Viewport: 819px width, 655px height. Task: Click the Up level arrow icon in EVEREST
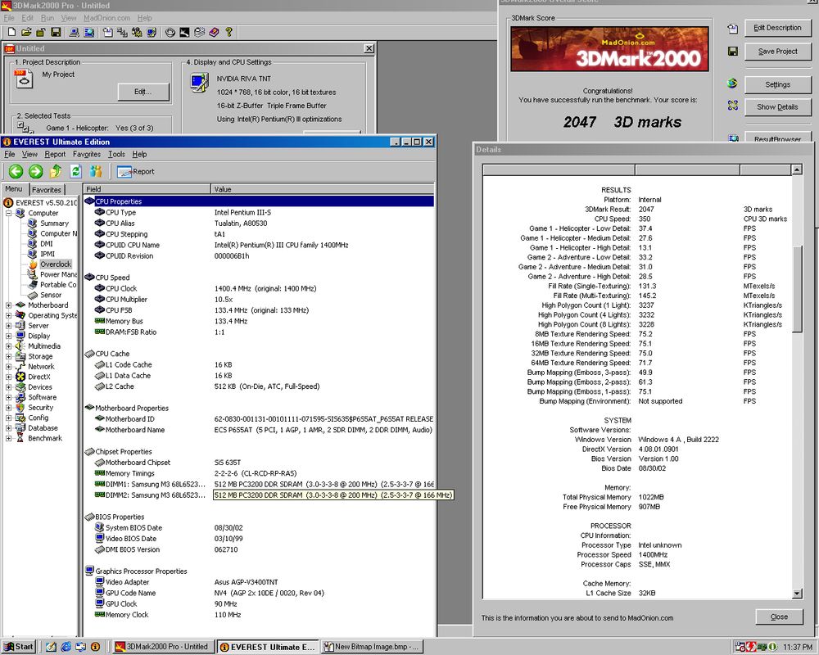56,171
